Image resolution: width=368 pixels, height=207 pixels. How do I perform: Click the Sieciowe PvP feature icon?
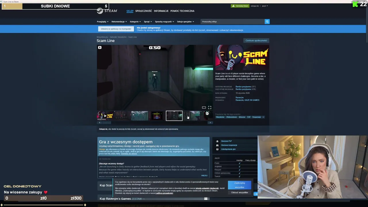(217, 141)
